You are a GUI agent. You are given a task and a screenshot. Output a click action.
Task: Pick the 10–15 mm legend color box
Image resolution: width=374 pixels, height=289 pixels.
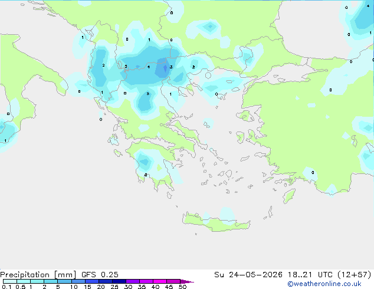point(78,281)
